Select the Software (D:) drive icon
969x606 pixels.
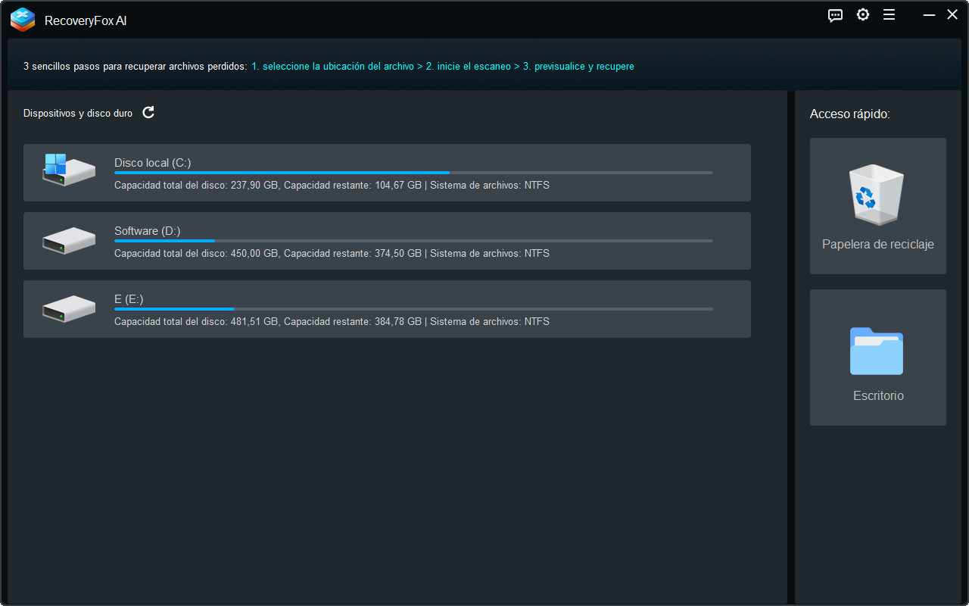pos(68,240)
